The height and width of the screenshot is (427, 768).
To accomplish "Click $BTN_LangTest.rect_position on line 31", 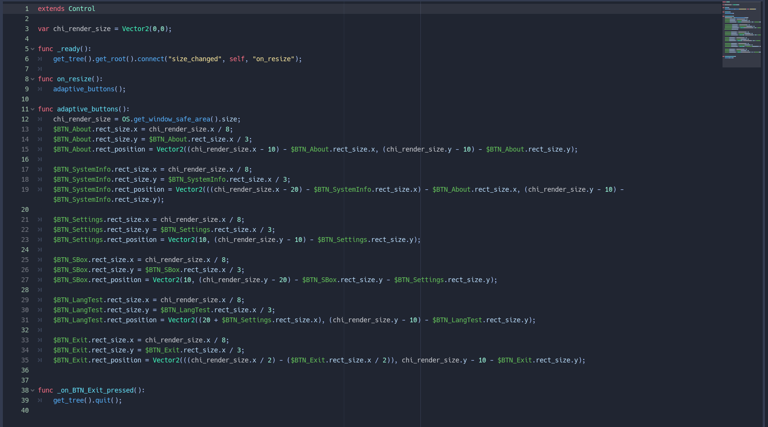I will click(104, 320).
